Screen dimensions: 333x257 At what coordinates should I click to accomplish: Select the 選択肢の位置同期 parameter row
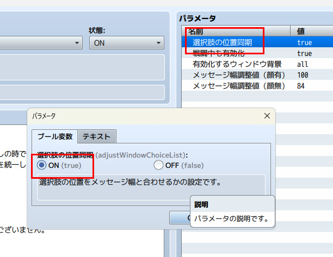tap(223, 42)
